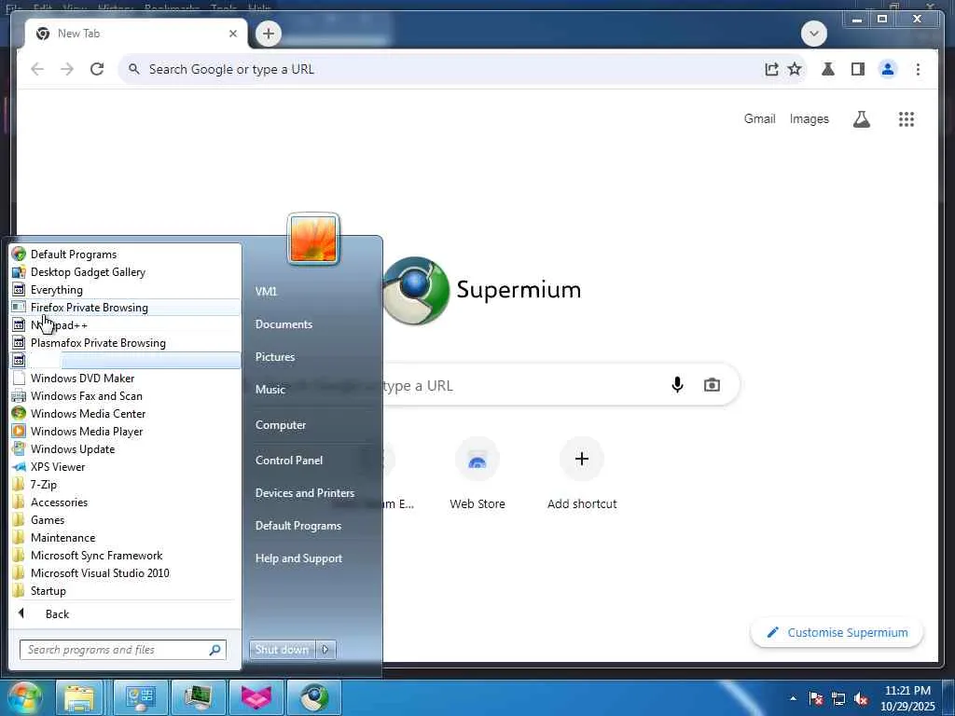The image size is (955, 716).
Task: Expand Microsoft Visual Studio 2010 folder
Action: pos(125,573)
